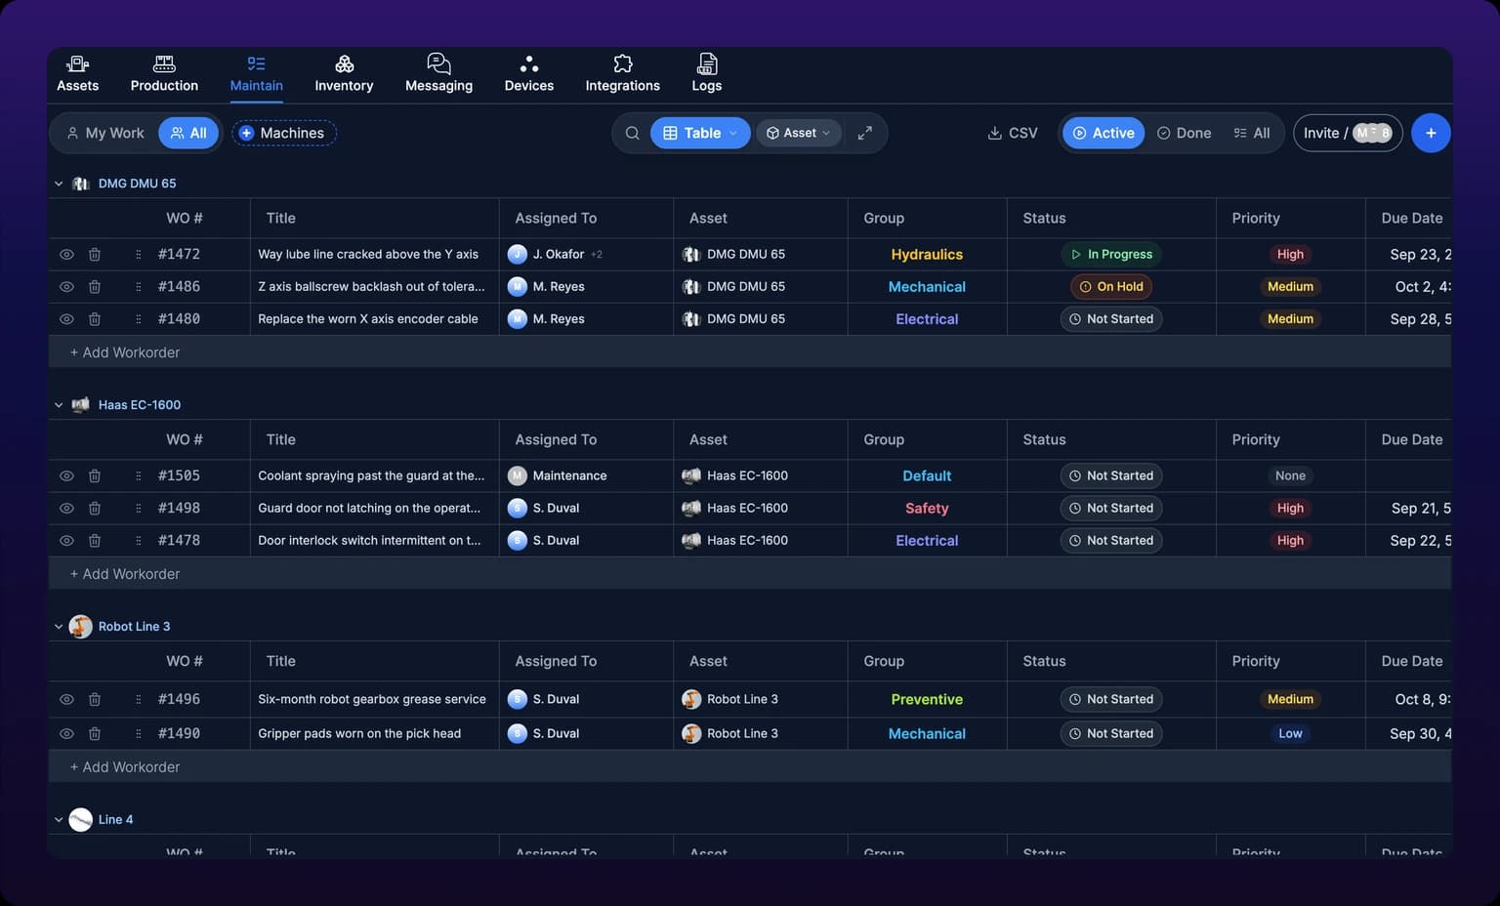Click trash icon for work order #1478
This screenshot has width=1500, height=906.
95,540
